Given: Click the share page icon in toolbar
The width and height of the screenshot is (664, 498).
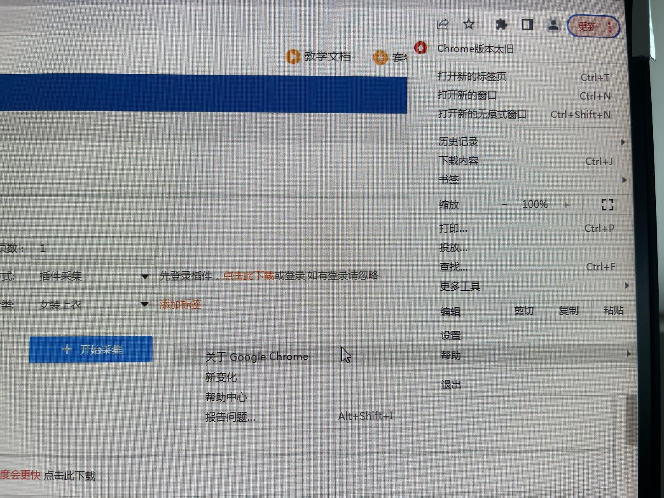Looking at the screenshot, I should [443, 25].
